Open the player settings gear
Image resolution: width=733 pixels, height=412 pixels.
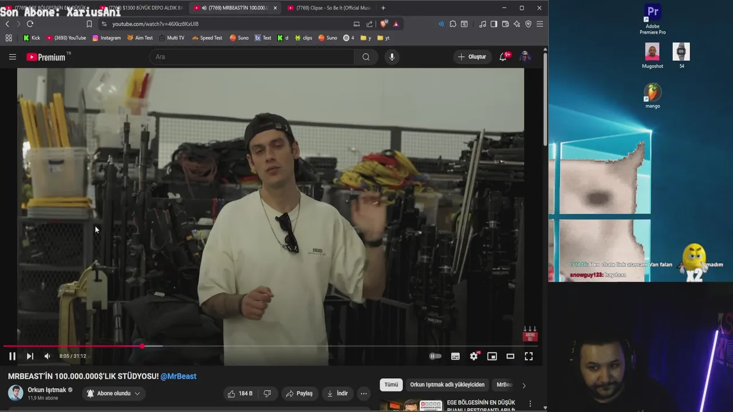(x=474, y=356)
